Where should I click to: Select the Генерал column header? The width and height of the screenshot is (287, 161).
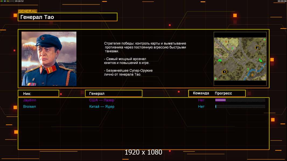114,94
